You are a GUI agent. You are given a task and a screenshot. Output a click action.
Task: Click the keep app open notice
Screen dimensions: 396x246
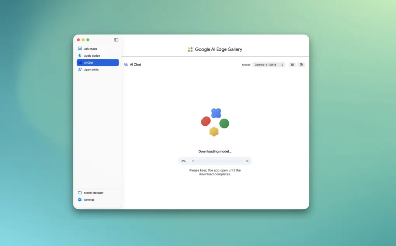tap(215, 172)
